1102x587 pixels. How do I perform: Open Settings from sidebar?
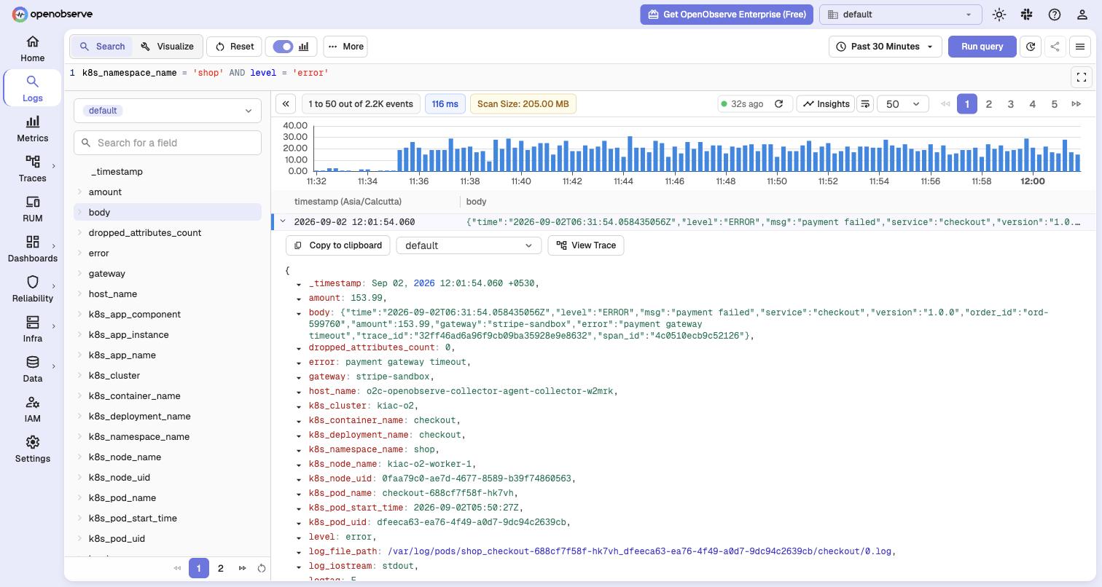pos(32,449)
